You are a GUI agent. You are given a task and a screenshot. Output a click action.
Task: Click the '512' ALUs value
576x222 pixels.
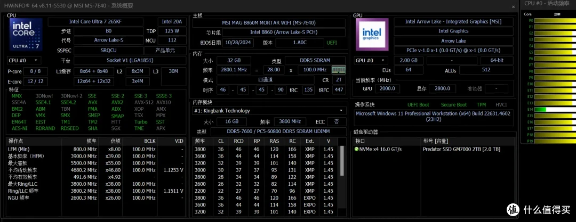486,70
